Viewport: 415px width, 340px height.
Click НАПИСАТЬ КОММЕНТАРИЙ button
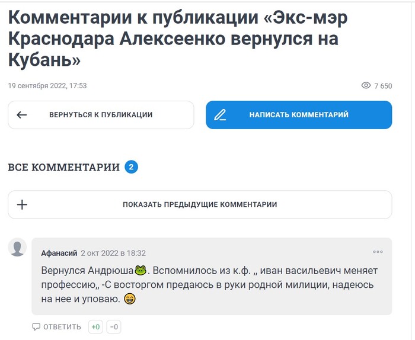tap(299, 115)
